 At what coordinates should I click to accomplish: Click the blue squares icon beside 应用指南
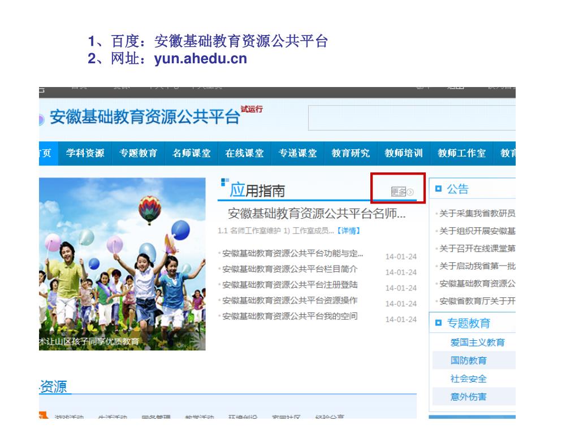224,182
